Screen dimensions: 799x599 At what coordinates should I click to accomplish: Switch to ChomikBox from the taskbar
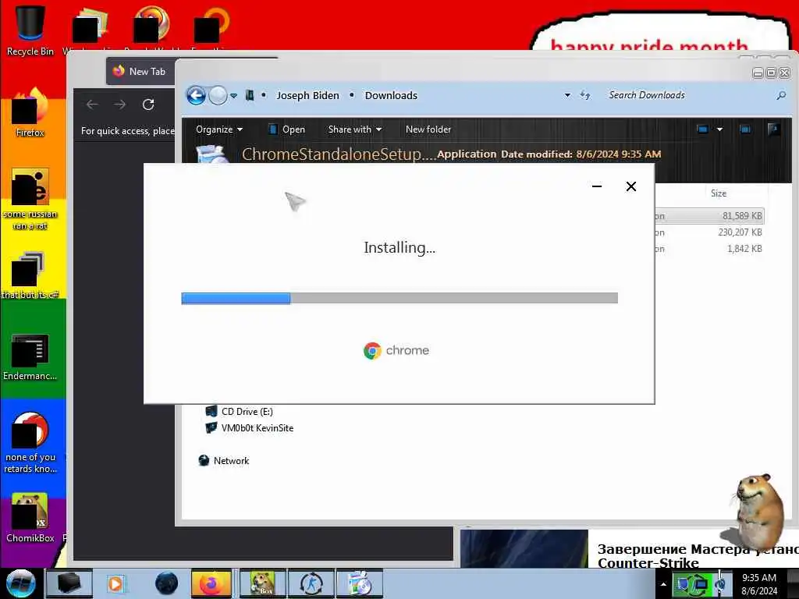click(x=262, y=583)
